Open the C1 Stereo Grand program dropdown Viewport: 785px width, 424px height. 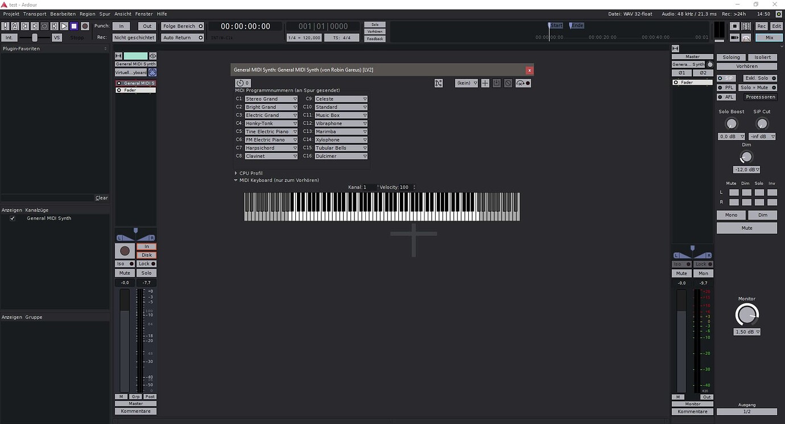[x=271, y=99]
